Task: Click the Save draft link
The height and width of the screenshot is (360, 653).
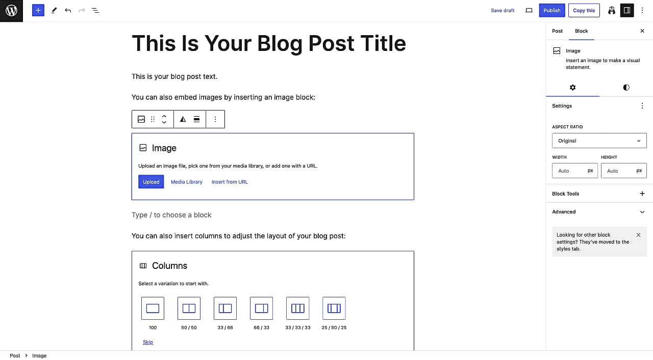Action: [x=503, y=10]
